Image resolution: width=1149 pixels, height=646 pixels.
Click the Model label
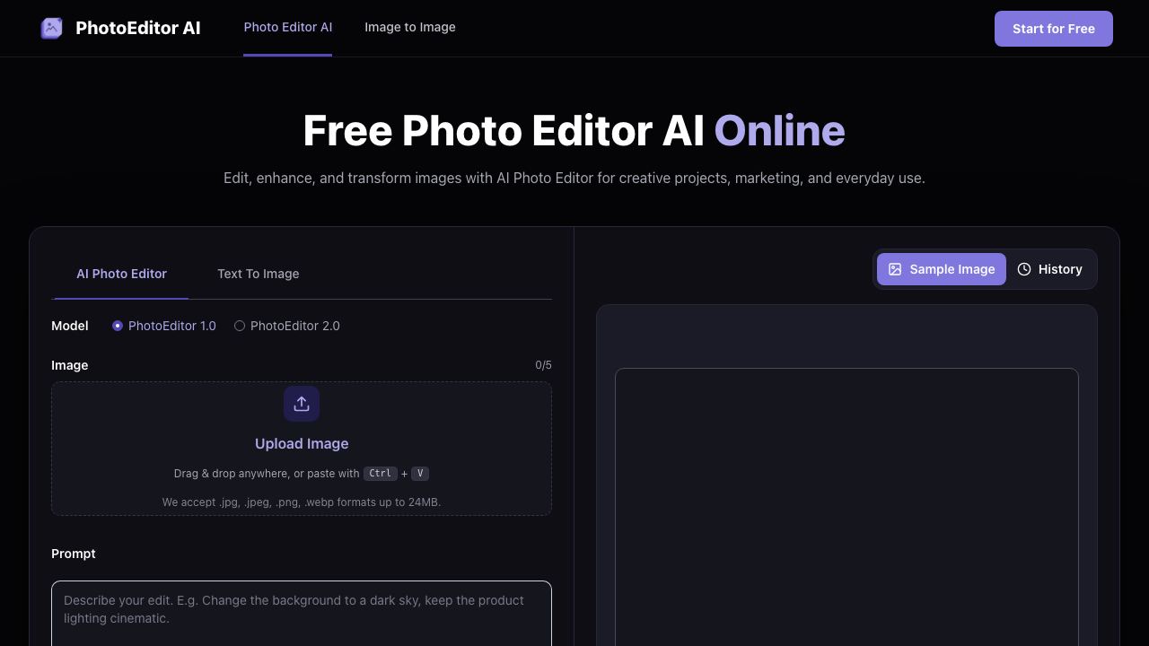click(x=70, y=326)
